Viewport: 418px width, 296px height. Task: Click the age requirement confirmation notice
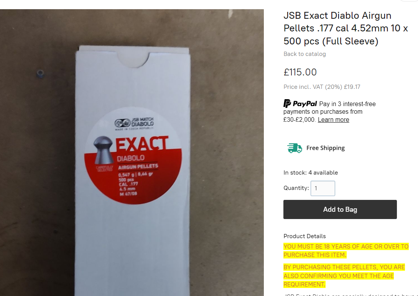tap(344, 276)
